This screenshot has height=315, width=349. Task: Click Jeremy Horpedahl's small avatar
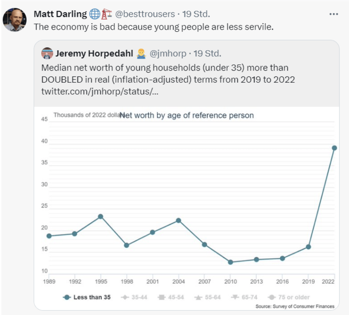47,53
